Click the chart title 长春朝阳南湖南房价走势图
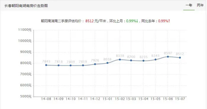 26,6
